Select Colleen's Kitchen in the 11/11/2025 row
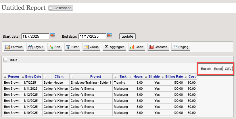236x119 pixels. point(56,89)
